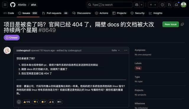Click the bug label
189x109 pixels.
138,68
